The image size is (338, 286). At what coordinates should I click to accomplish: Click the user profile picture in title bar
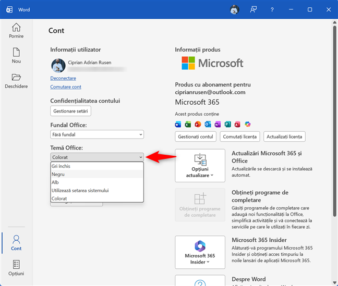coord(235,9)
